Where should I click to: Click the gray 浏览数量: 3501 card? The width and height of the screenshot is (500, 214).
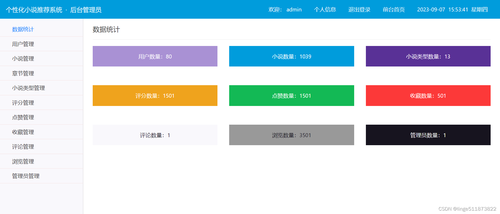292,135
